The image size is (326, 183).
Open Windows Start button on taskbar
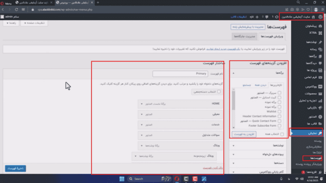pos(122,179)
